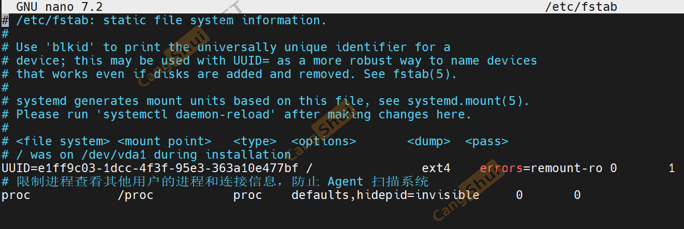The width and height of the screenshot is (684, 229).
Task: Click the GNU nano 7.2 version title
Action: 60,7
